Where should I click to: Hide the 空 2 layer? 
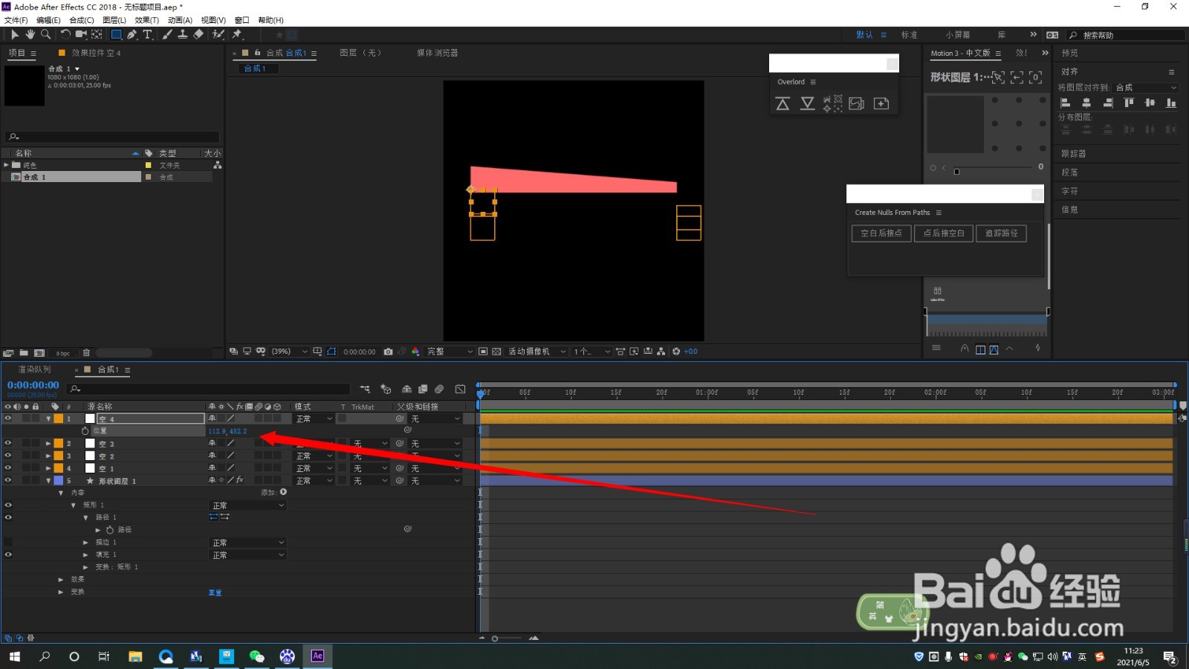pos(8,456)
